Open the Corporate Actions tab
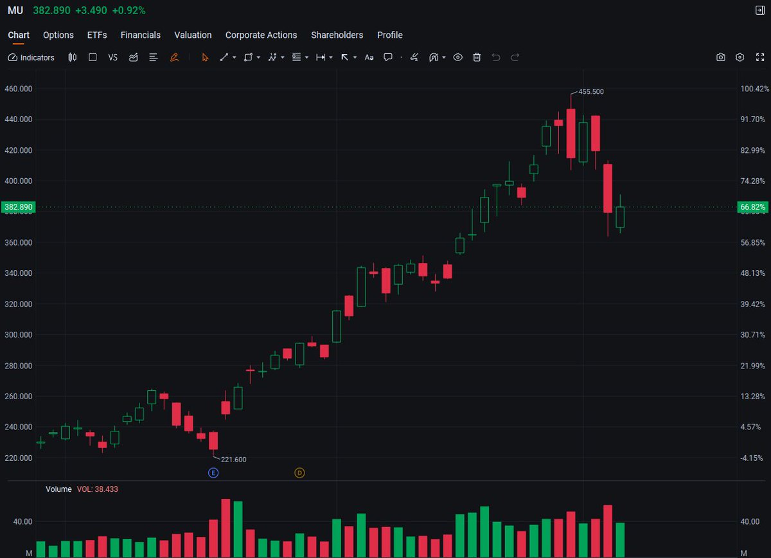 click(x=261, y=35)
